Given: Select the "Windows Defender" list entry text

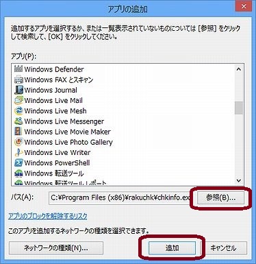Looking at the screenshot, I should coord(54,69).
